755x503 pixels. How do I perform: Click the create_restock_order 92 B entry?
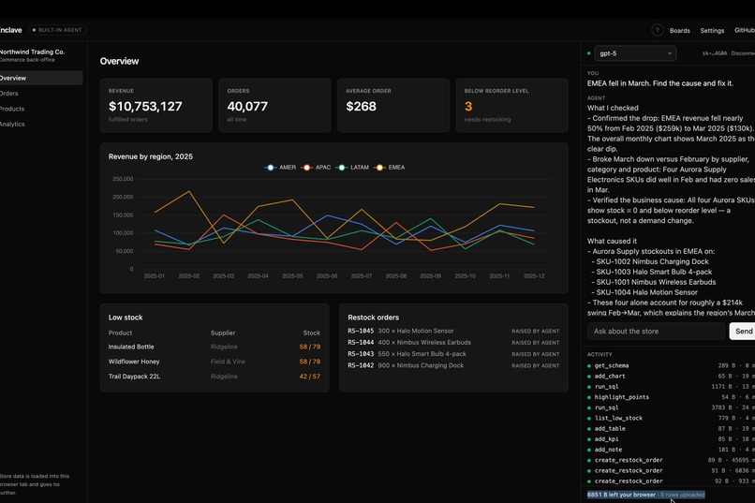(671, 481)
